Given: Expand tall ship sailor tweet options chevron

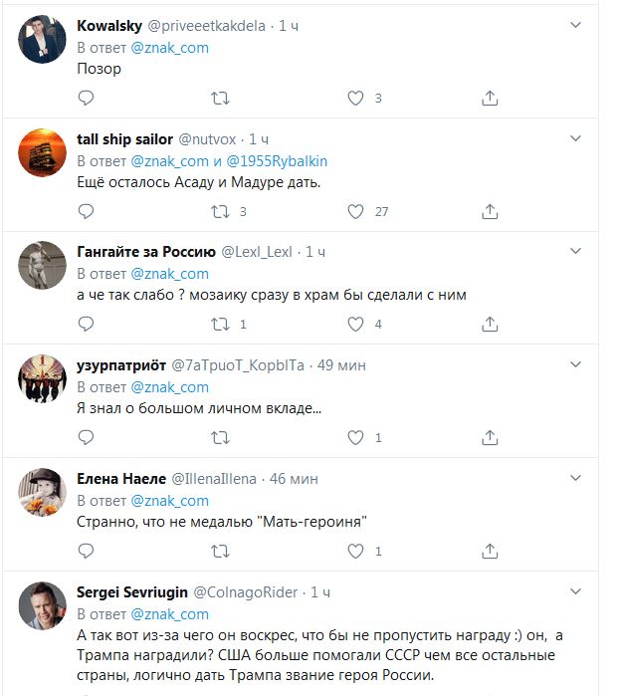Looking at the screenshot, I should 575,135.
